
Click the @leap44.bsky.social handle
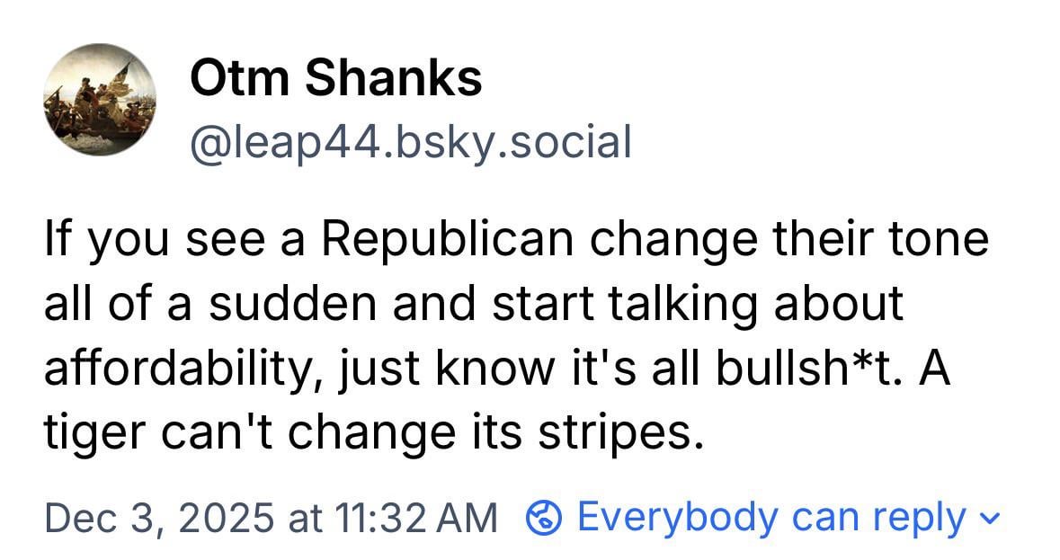click(x=409, y=141)
